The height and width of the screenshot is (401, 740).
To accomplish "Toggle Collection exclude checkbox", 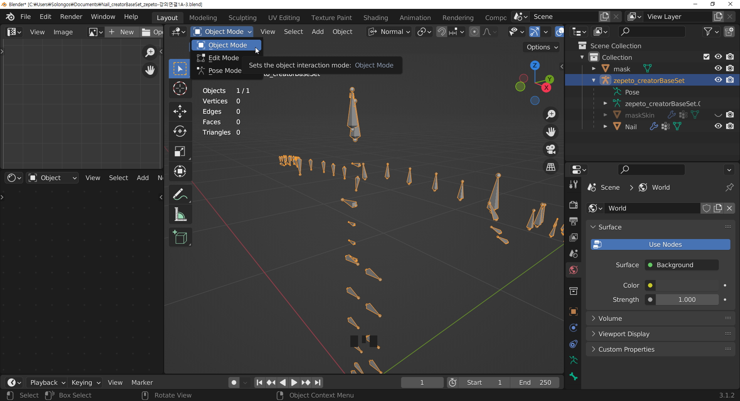I will [x=706, y=57].
